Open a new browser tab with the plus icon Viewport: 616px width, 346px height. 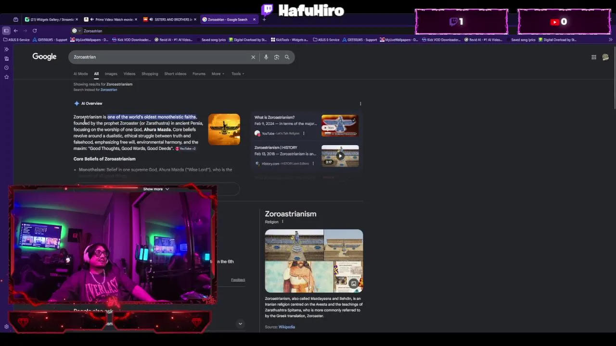(264, 19)
